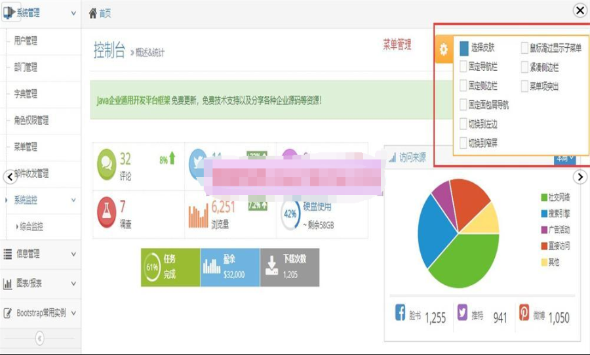Expand the 图表/报表 menu section
The width and height of the screenshot is (590, 355).
tap(73, 283)
